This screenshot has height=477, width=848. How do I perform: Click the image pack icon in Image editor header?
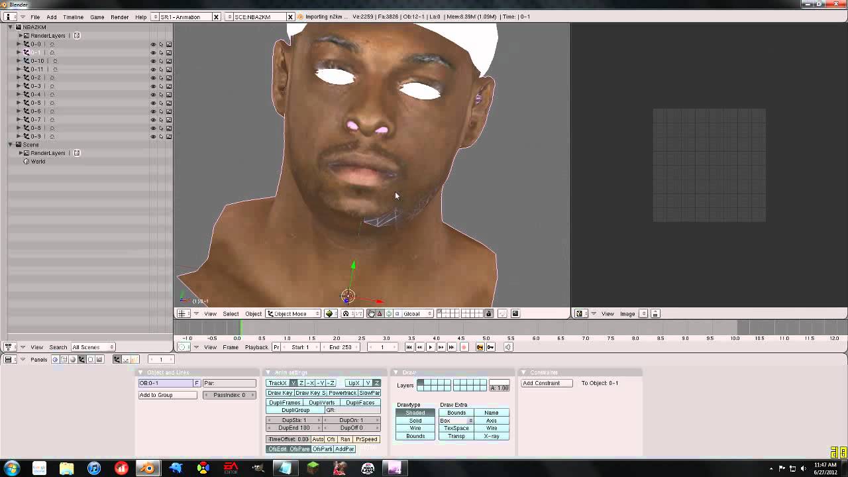(x=655, y=313)
